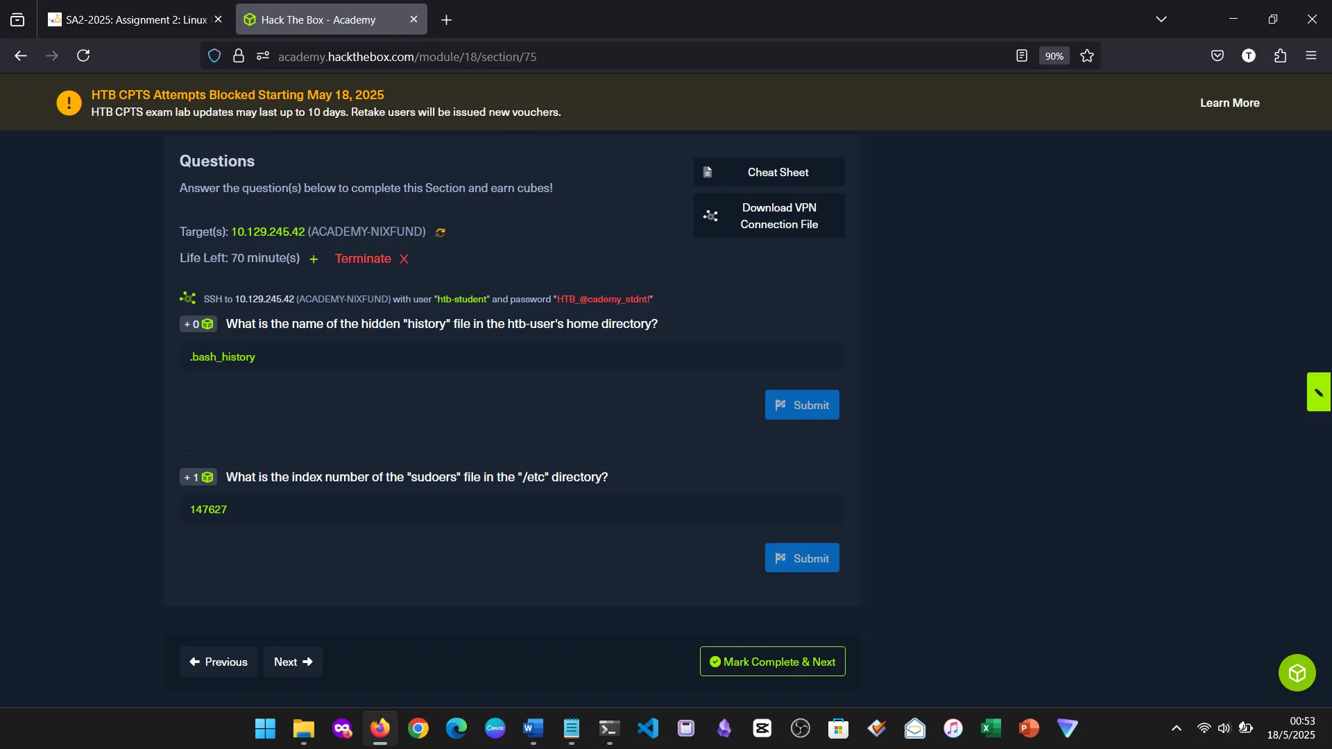Expand the site connection padlock info
This screenshot has width=1332, height=749.
click(238, 55)
